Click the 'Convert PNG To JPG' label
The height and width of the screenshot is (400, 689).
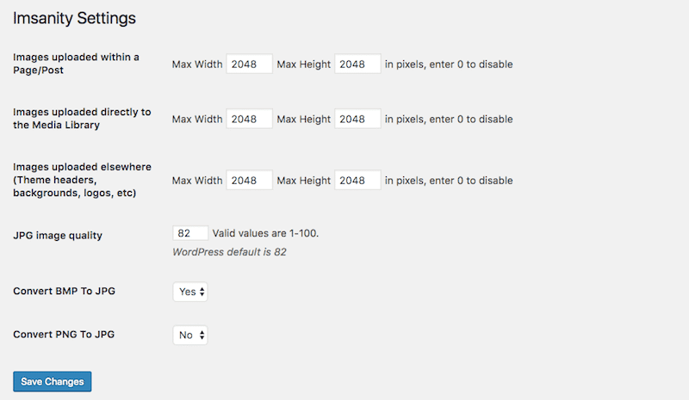point(64,334)
